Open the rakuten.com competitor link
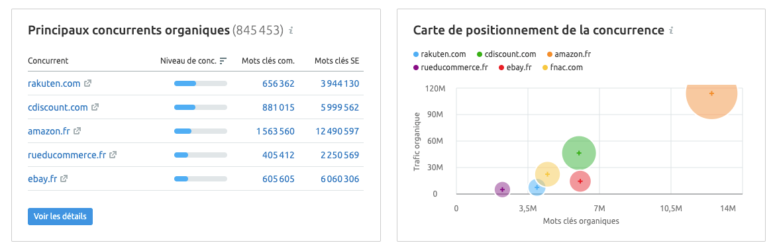Screen dimensions: 775x251 (x=54, y=83)
